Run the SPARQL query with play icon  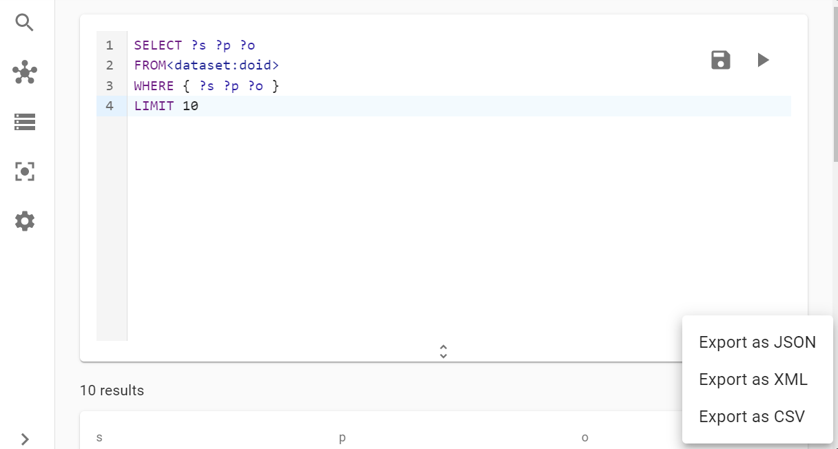763,60
